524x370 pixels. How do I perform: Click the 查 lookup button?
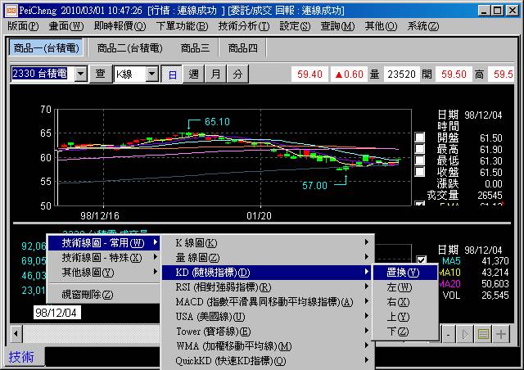click(x=100, y=74)
